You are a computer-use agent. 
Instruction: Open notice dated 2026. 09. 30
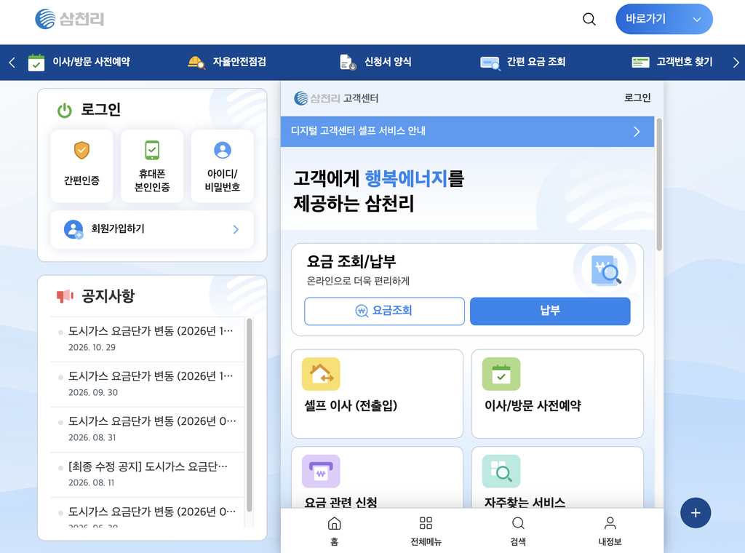147,384
